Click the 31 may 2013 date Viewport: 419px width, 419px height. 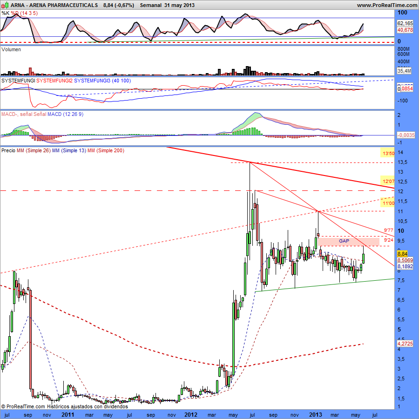click(180, 5)
